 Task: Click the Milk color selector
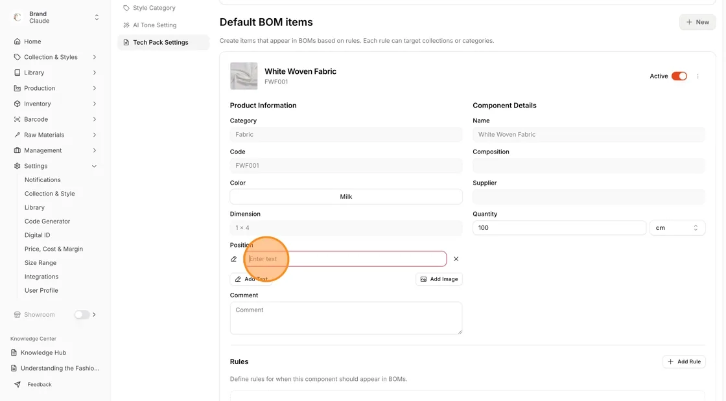click(346, 196)
